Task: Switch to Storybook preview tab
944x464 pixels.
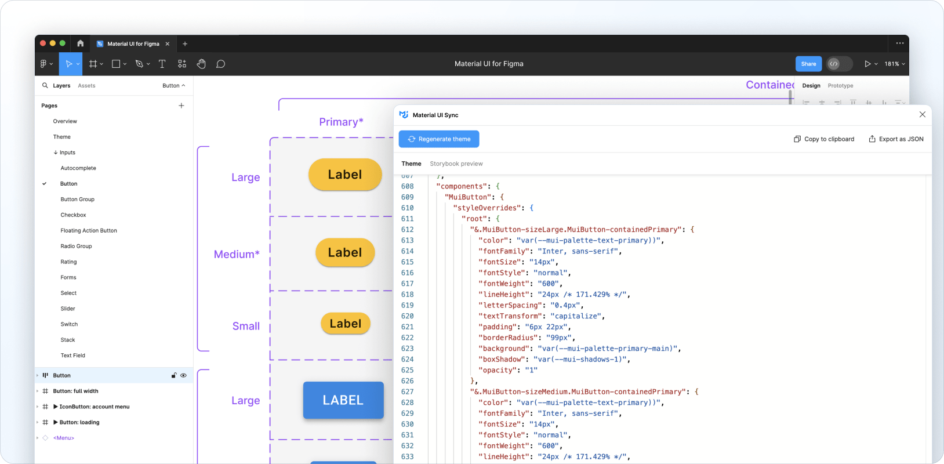Action: tap(456, 164)
